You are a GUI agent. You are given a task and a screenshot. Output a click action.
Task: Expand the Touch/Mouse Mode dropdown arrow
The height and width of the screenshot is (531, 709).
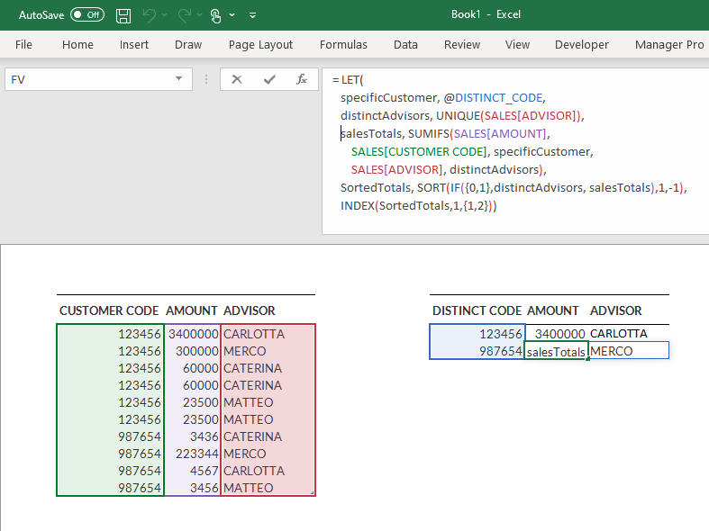(232, 15)
